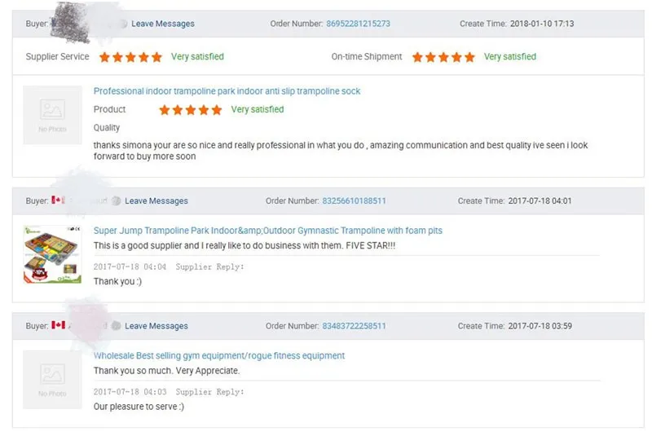Click the No Photo placeholder on the trampoline sock review

52,115
